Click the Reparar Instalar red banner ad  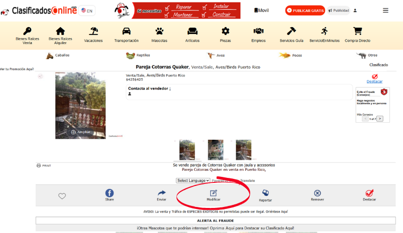186,11
